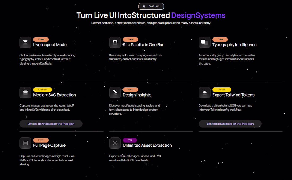292x180 pixels.
Task: Click the main 'Turn Live UI Into Structured Design Systems' headline
Action: coord(151,15)
